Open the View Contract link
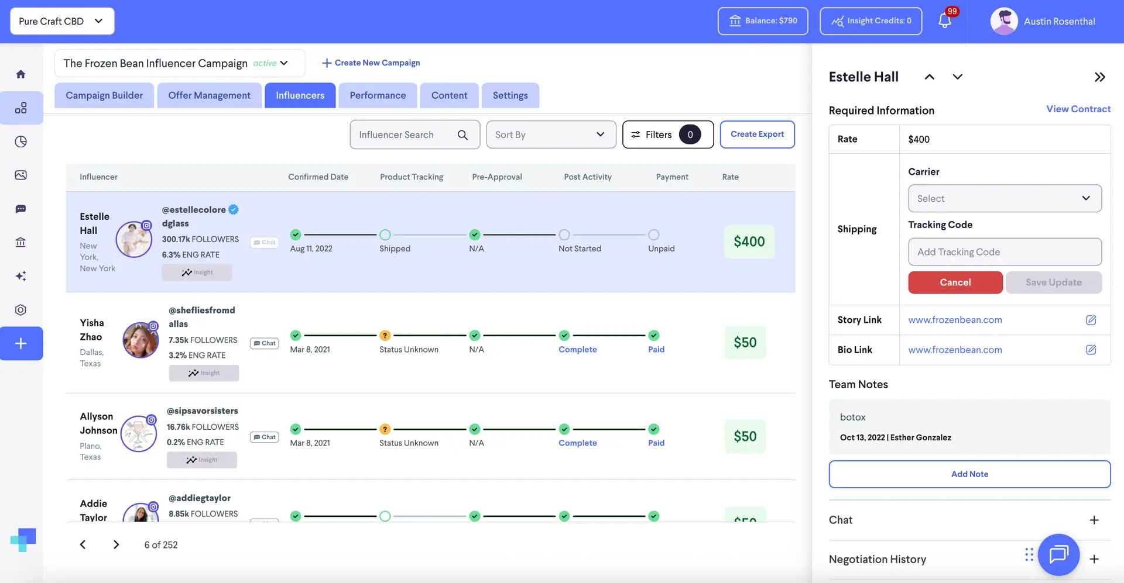The height and width of the screenshot is (583, 1124). click(1078, 109)
